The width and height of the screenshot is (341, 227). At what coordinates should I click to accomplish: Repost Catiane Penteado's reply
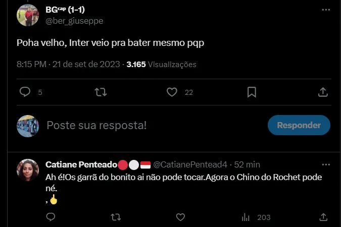tap(116, 217)
